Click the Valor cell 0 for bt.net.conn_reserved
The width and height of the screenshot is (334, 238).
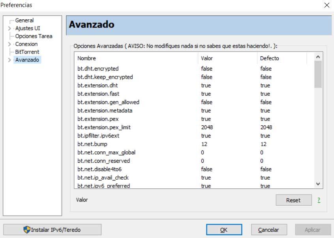pos(203,161)
